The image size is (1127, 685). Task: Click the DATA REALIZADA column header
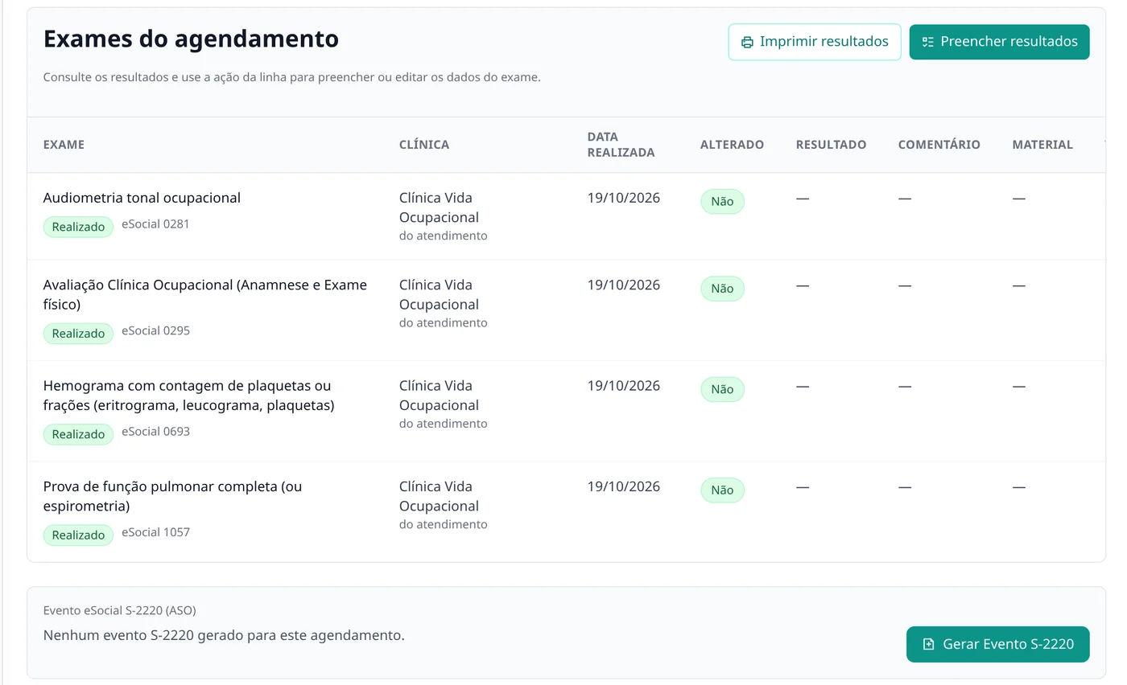pos(621,145)
